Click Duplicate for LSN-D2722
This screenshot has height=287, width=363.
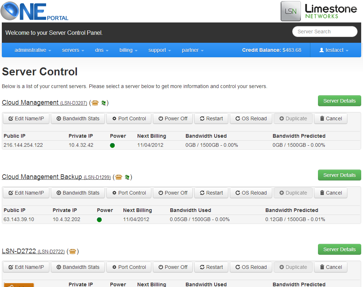pos(293,267)
